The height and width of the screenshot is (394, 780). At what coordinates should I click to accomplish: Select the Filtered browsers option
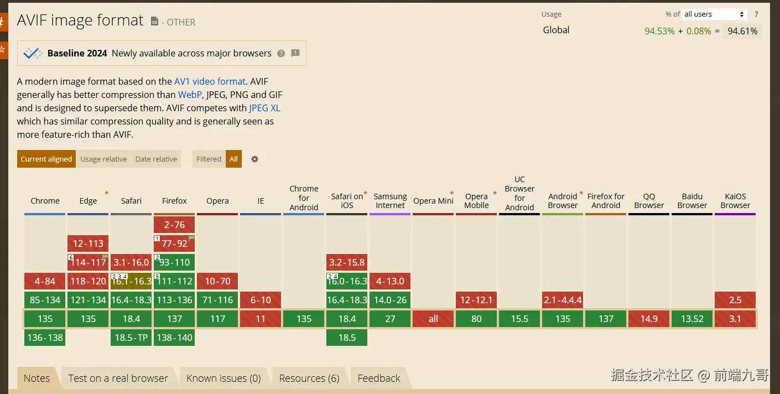[x=209, y=159]
